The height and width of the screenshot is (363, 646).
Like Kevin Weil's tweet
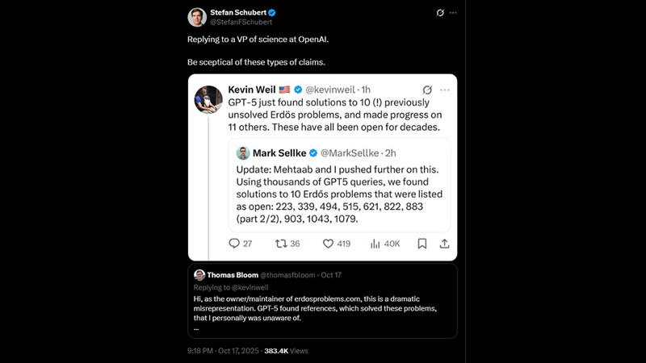pyautogui.click(x=329, y=243)
